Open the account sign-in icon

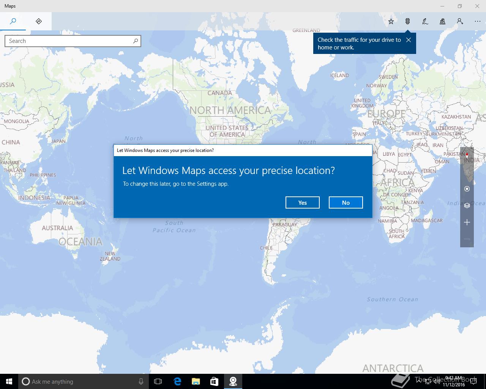tap(460, 21)
